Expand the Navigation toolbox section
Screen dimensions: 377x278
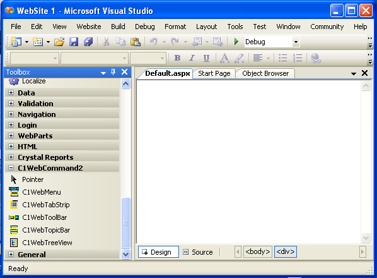click(11, 114)
